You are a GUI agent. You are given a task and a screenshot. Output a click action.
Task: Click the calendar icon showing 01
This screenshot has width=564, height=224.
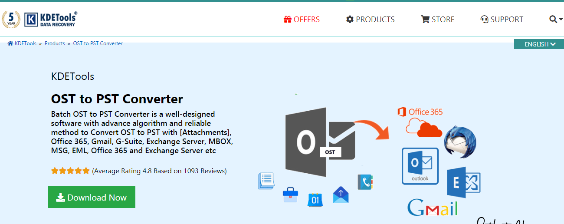click(315, 199)
